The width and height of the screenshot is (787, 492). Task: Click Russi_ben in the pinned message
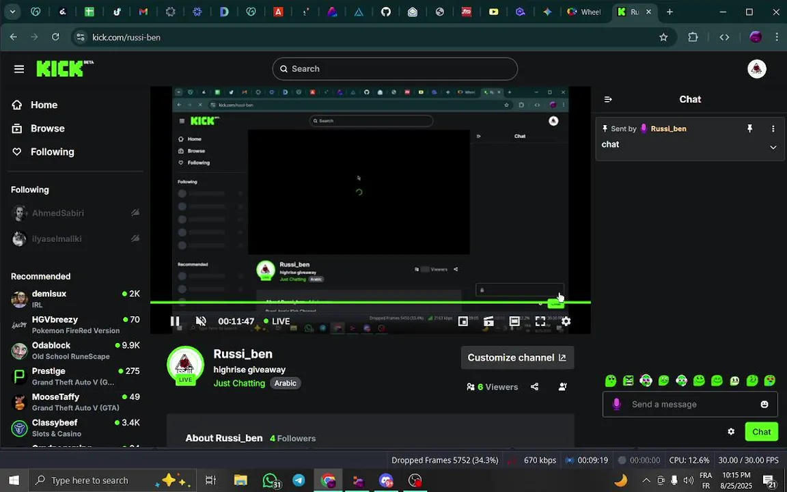pos(669,128)
